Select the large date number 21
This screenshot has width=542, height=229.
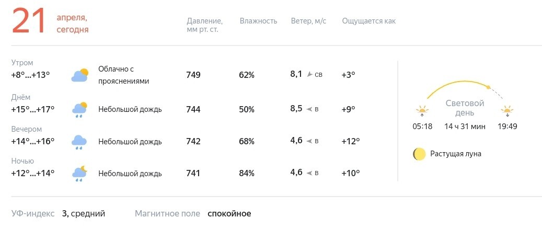29,21
